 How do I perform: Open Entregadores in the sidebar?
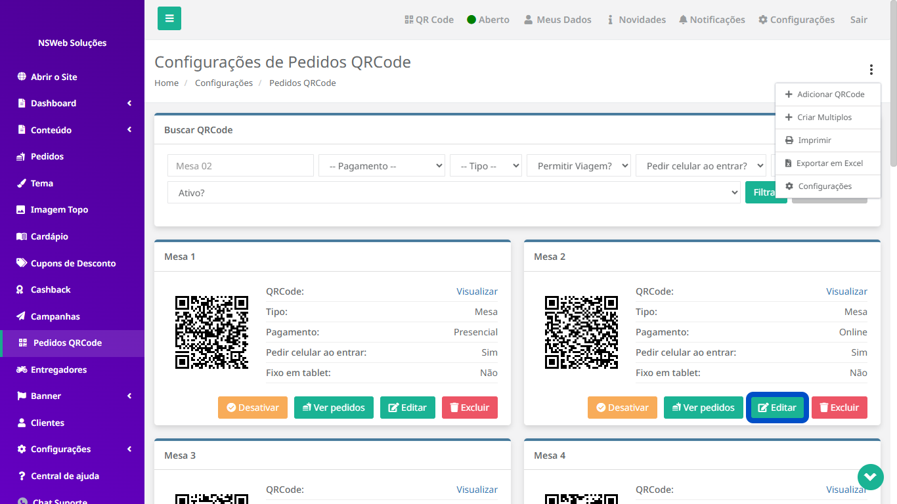point(72,369)
